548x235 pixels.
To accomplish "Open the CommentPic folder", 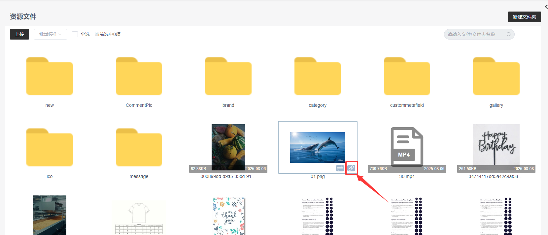I will 139,76.
